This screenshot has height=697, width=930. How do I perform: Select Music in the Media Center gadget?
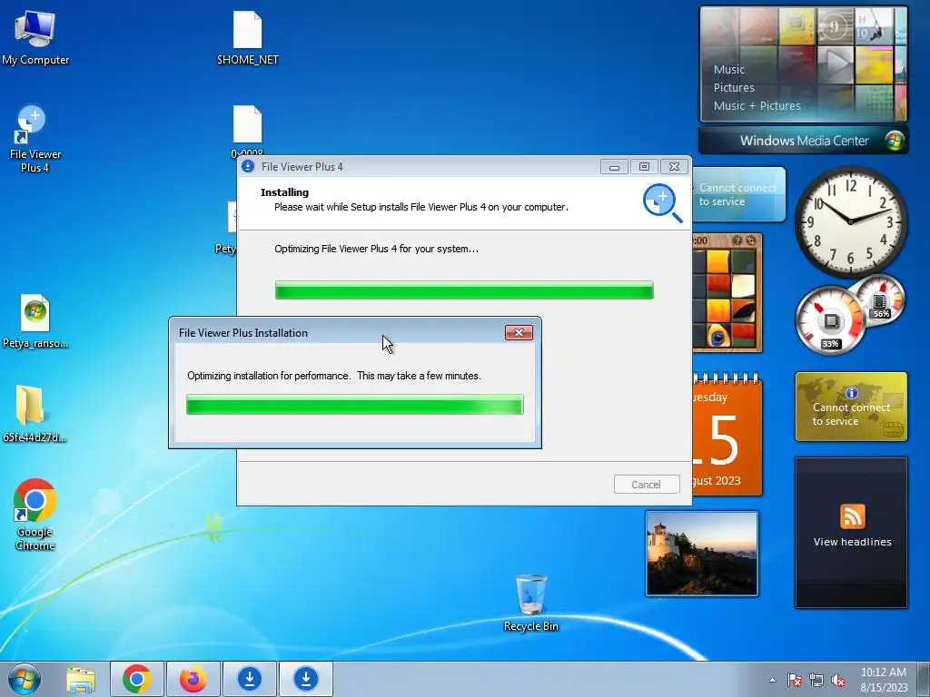pos(729,69)
